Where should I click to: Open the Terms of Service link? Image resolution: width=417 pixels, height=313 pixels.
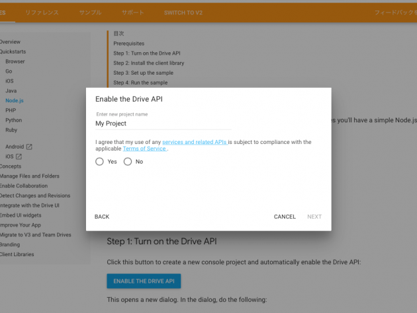click(144, 149)
